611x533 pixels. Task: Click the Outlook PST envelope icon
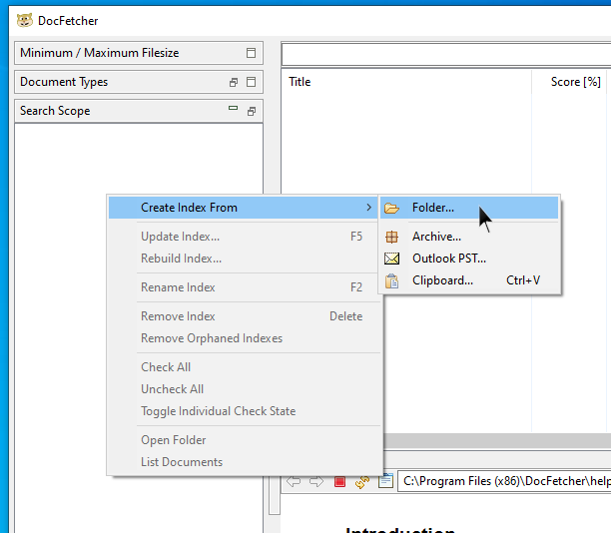coord(391,259)
